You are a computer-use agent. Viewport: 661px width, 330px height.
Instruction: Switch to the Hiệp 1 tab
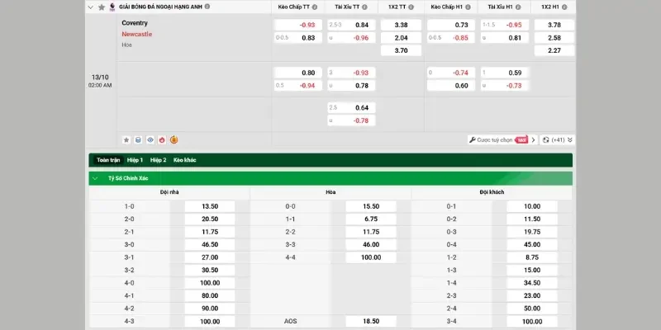tap(135, 160)
